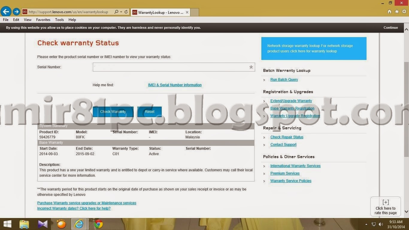This screenshot has width=409, height=230.
Task: Show hidden system tray icons
Action: point(366,224)
